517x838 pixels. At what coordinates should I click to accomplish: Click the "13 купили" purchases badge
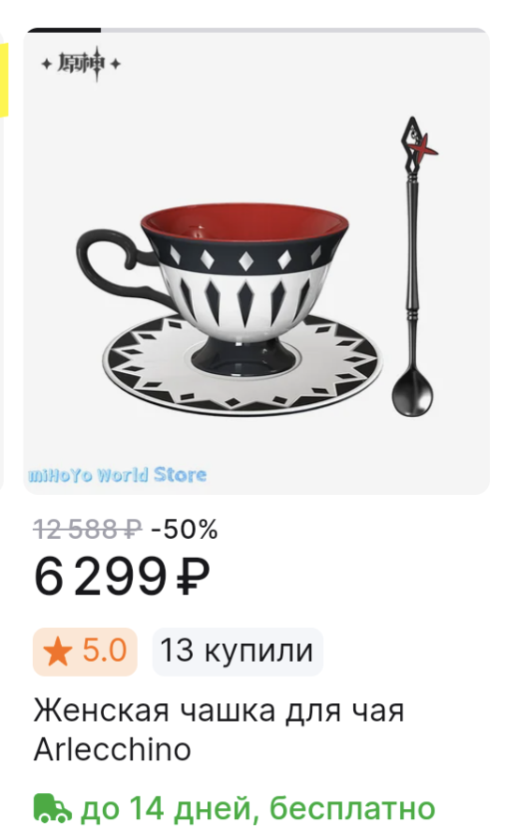[x=238, y=651]
